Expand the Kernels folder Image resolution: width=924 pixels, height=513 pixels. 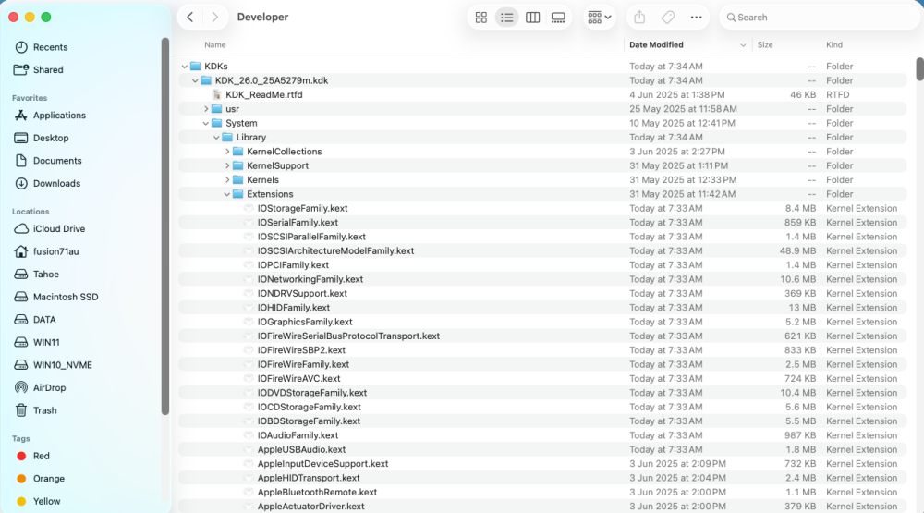tap(227, 180)
